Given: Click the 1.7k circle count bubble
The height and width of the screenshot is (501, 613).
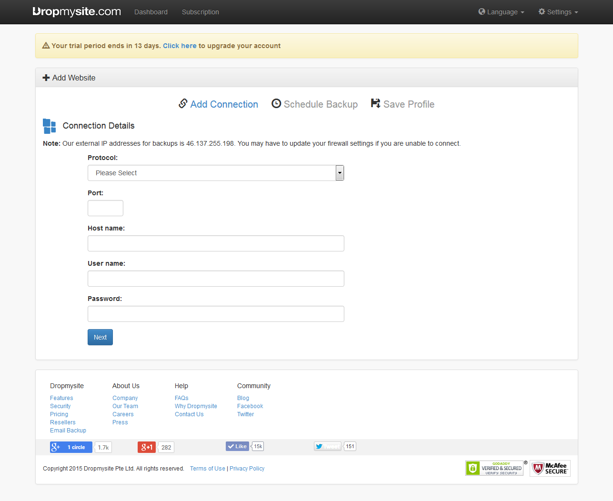Looking at the screenshot, I should point(103,447).
